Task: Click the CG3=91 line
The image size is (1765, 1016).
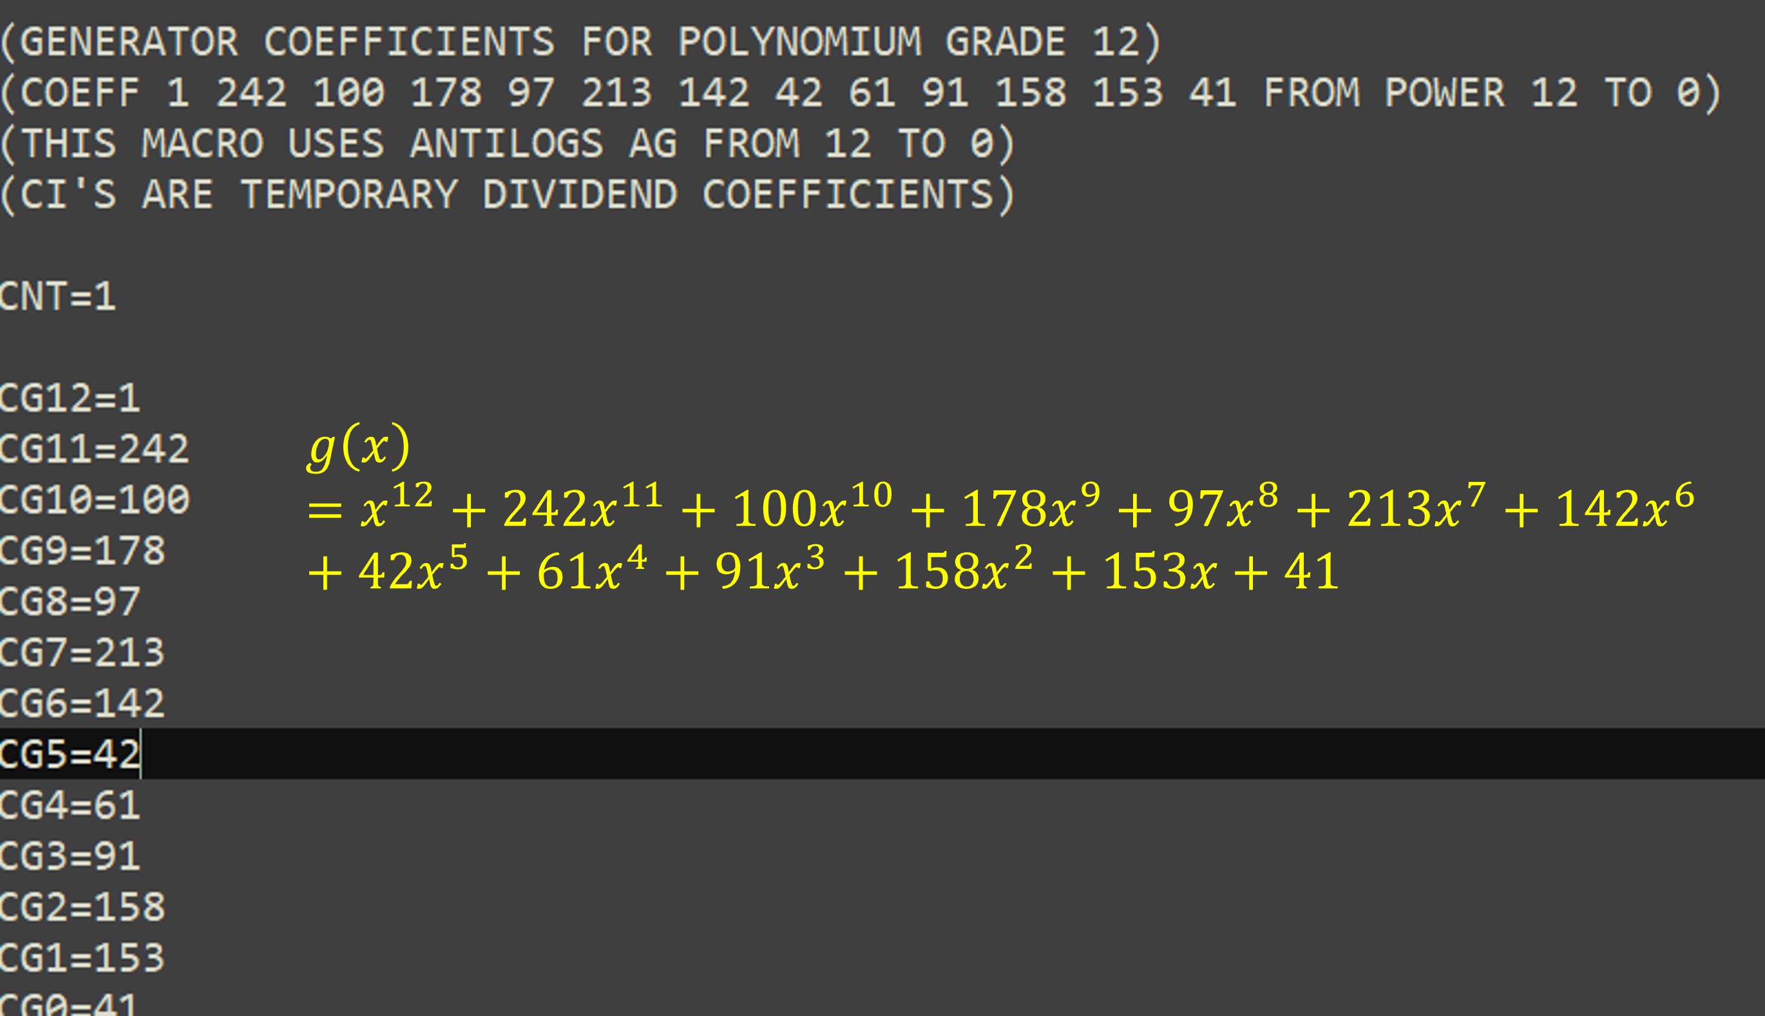Action: (70, 856)
